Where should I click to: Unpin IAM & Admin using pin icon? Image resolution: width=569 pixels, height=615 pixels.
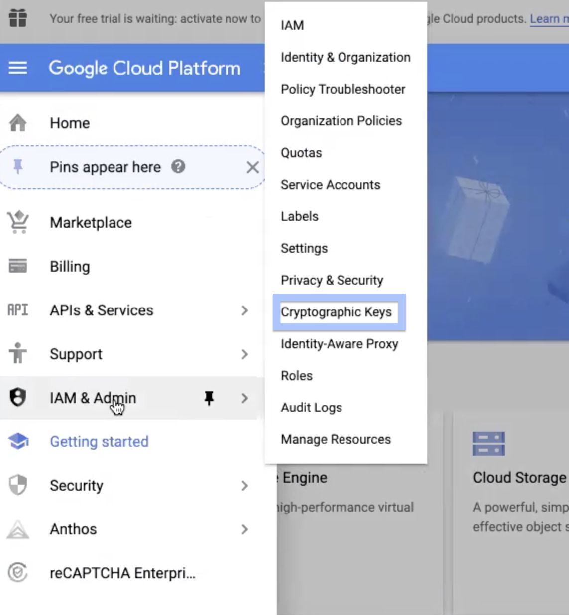pos(209,398)
